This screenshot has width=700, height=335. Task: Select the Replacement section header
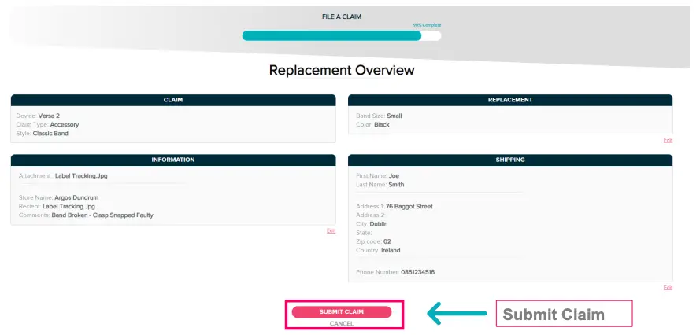(x=510, y=100)
